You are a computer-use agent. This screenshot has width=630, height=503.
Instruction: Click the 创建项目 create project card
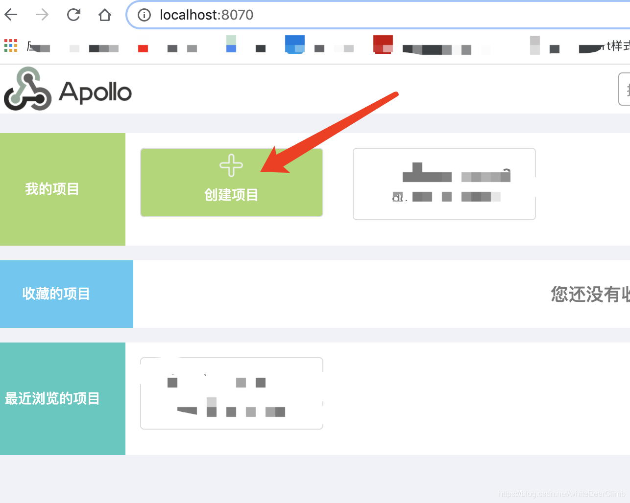(232, 183)
